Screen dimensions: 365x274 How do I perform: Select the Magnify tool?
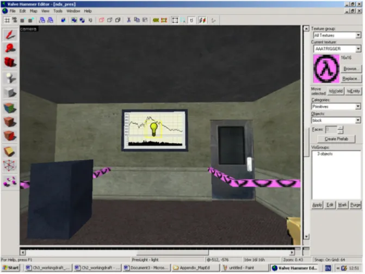pos(10,48)
